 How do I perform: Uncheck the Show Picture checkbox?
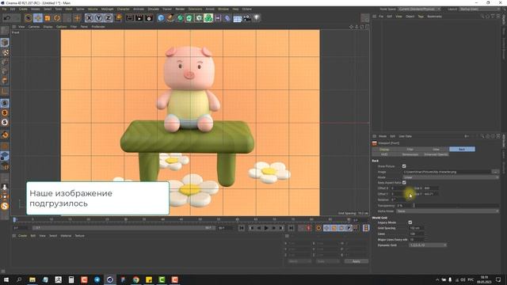[404, 166]
